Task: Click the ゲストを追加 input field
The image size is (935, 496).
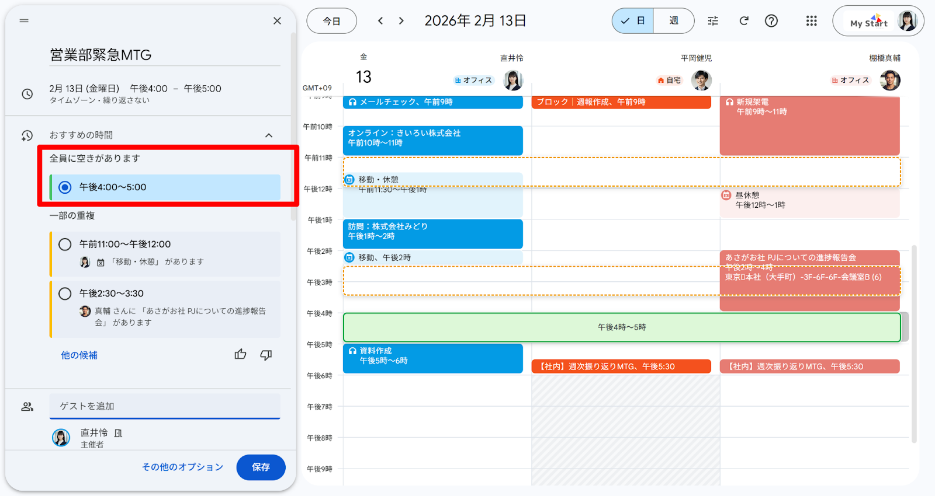Action: tap(165, 406)
